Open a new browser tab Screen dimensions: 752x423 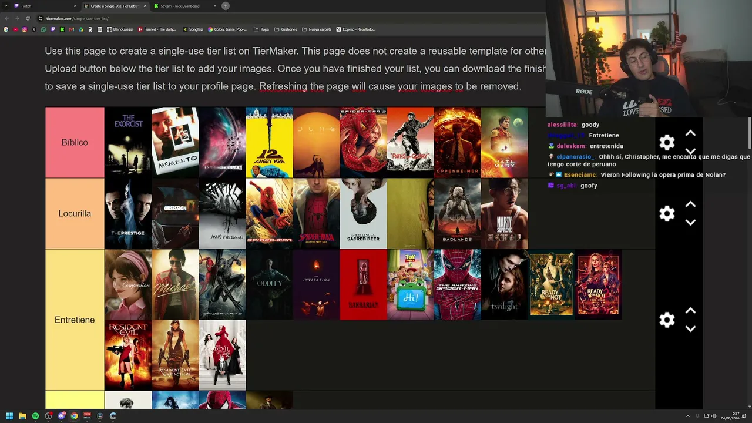(226, 6)
